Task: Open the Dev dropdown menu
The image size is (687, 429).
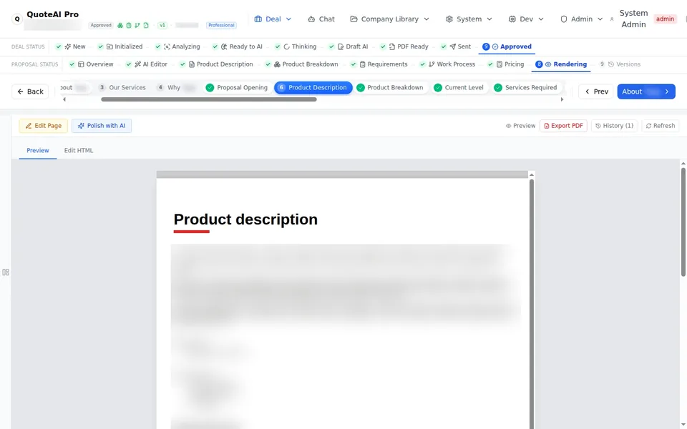Action: 526,19
